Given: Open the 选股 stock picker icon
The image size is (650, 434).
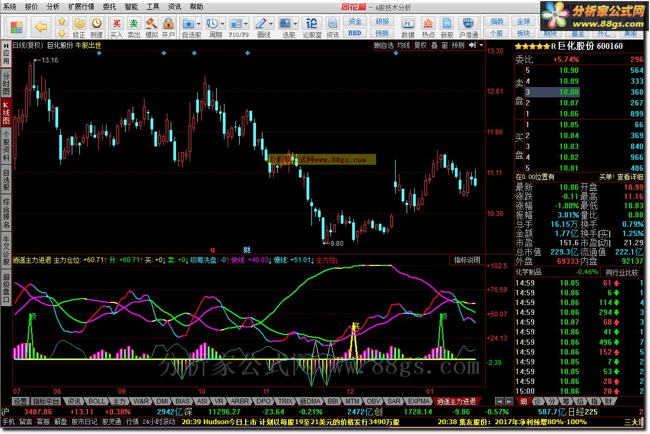Looking at the screenshot, I should 285,23.
